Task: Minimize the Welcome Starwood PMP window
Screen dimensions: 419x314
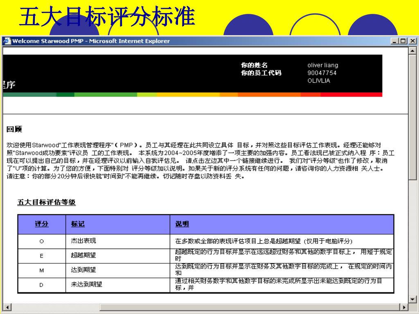Action: coord(394,41)
